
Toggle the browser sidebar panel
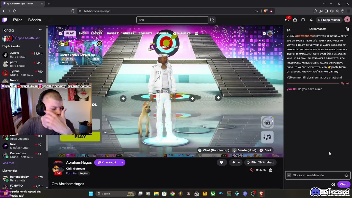(x=326, y=11)
